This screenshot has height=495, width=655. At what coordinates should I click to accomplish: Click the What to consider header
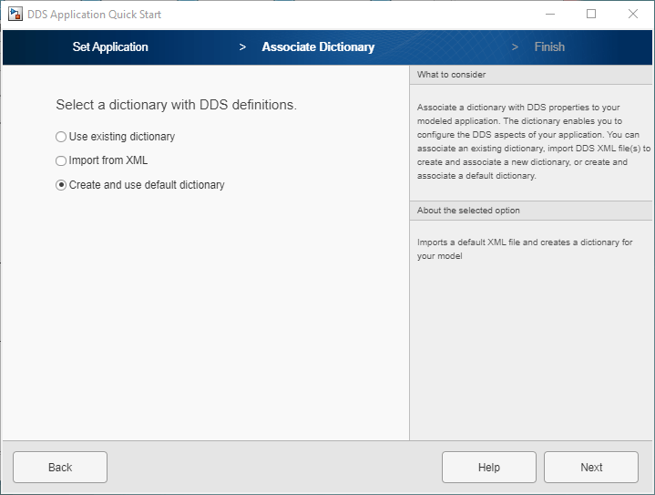coord(452,75)
